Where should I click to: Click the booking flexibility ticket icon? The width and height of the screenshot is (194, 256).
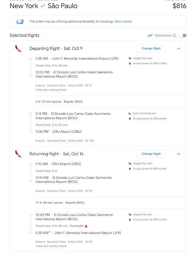[20, 22]
